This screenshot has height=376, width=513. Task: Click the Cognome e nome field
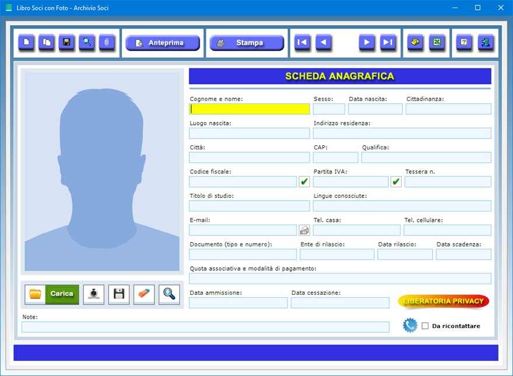point(250,109)
